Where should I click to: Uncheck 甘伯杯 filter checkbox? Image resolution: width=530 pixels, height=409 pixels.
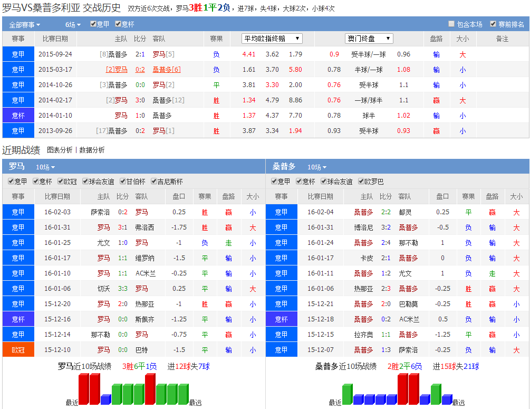pyautogui.click(x=123, y=182)
